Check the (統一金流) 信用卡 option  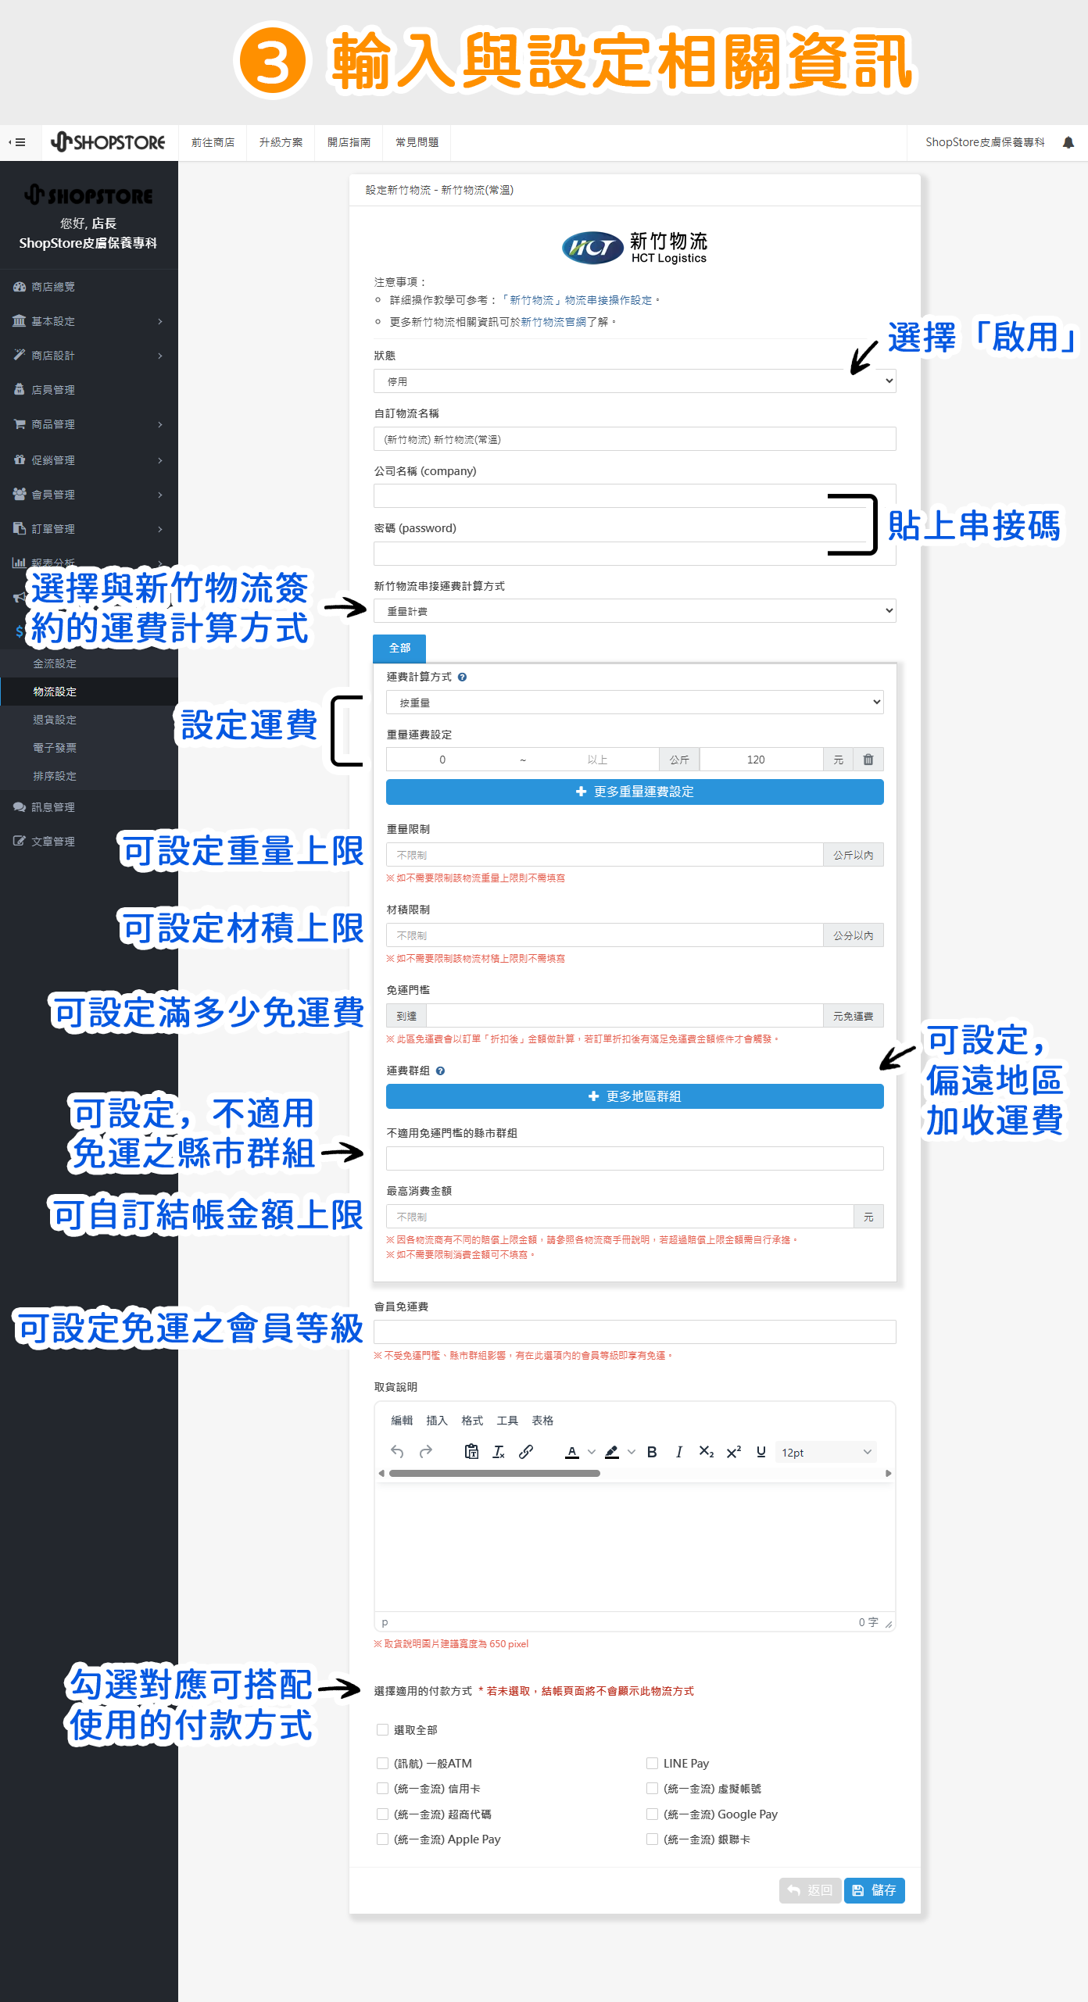pyautogui.click(x=382, y=1788)
